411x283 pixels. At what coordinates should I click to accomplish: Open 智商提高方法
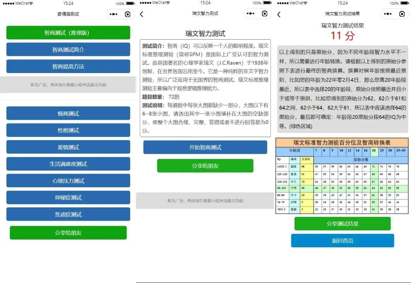tap(68, 66)
